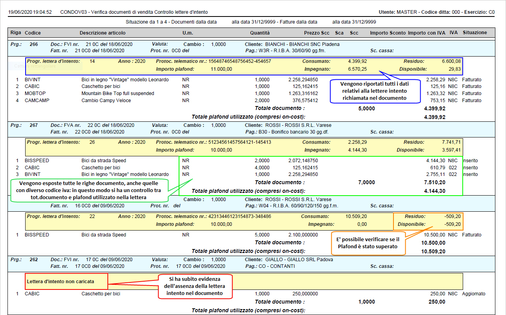The height and width of the screenshot is (315, 506).
Task: Click article code MOBTOP
Action: [x=35, y=93]
